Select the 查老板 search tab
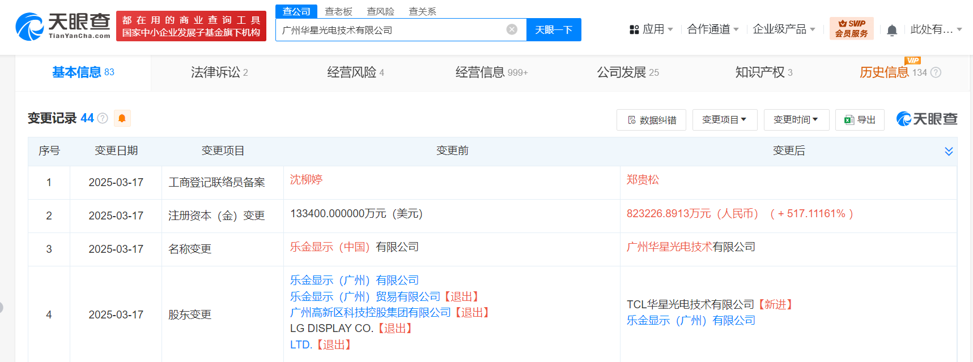Screen dimensions: 973x362 [338, 11]
